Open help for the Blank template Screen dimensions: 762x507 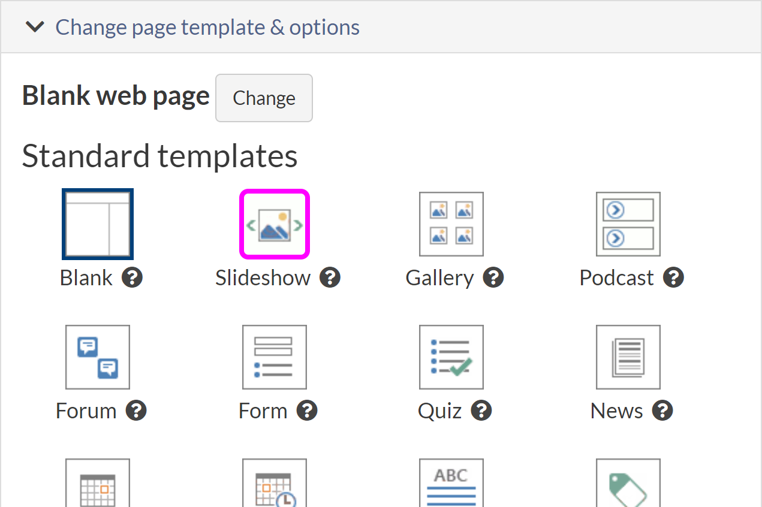click(x=132, y=277)
